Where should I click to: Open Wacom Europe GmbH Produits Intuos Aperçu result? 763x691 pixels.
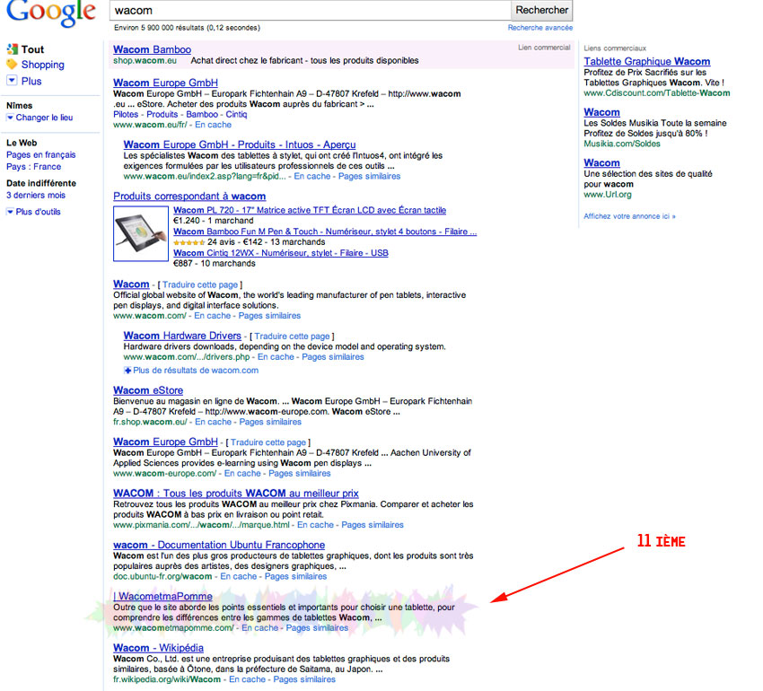pyautogui.click(x=240, y=144)
